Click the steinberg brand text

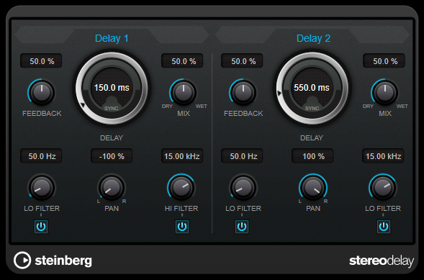pos(63,261)
